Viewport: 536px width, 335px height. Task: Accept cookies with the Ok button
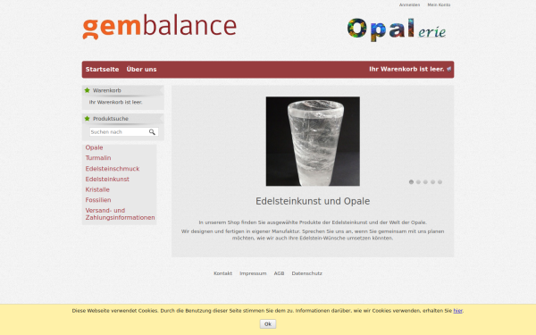click(x=268, y=323)
